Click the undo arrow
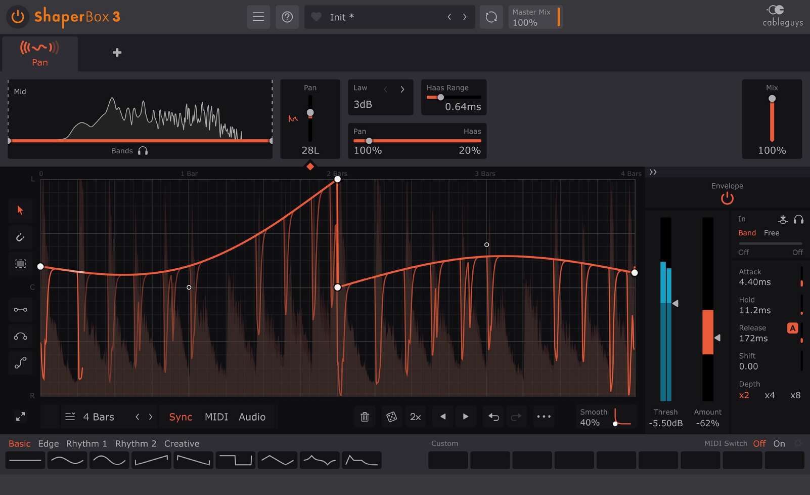Viewport: 810px width, 495px height. (493, 417)
